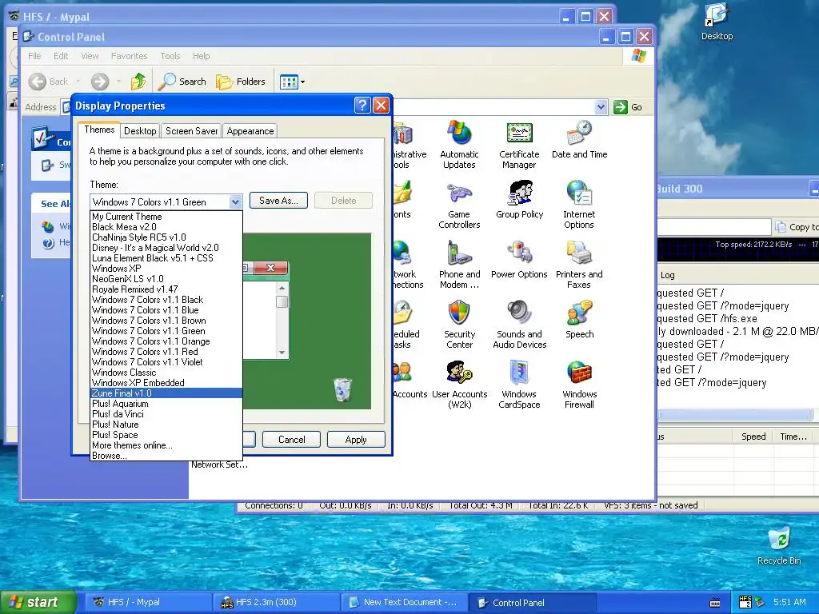
Task: Select Windows 7 Colors v1.1 Black
Action: tap(166, 300)
